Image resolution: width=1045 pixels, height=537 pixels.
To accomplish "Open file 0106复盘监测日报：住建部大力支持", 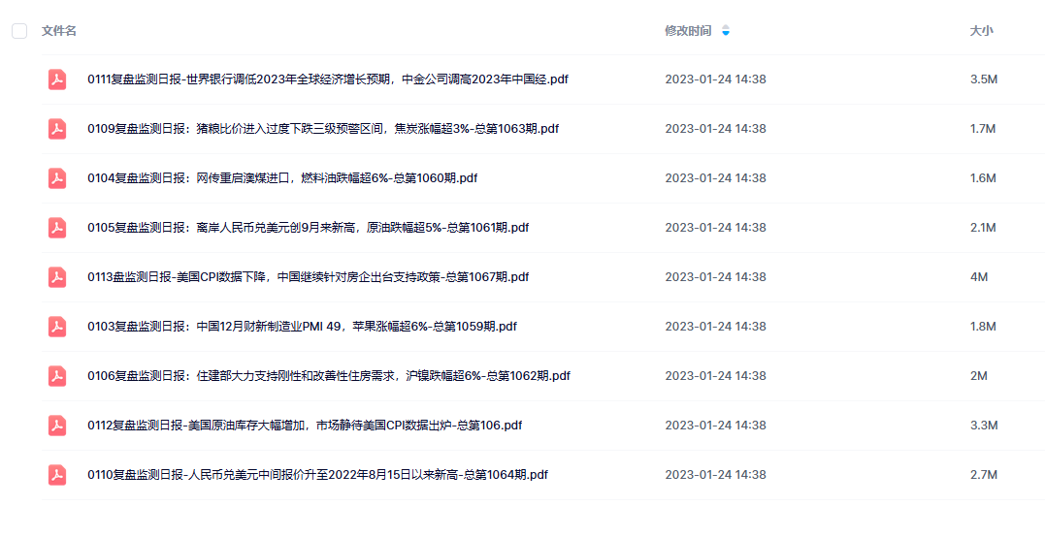I will point(329,376).
